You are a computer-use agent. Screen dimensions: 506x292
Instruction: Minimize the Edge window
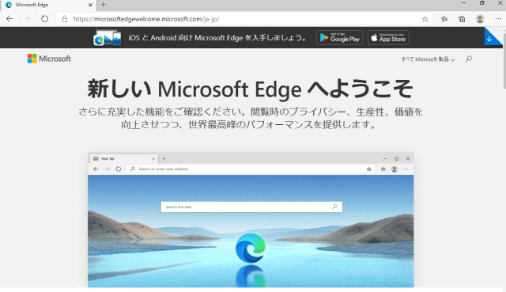(x=464, y=3)
